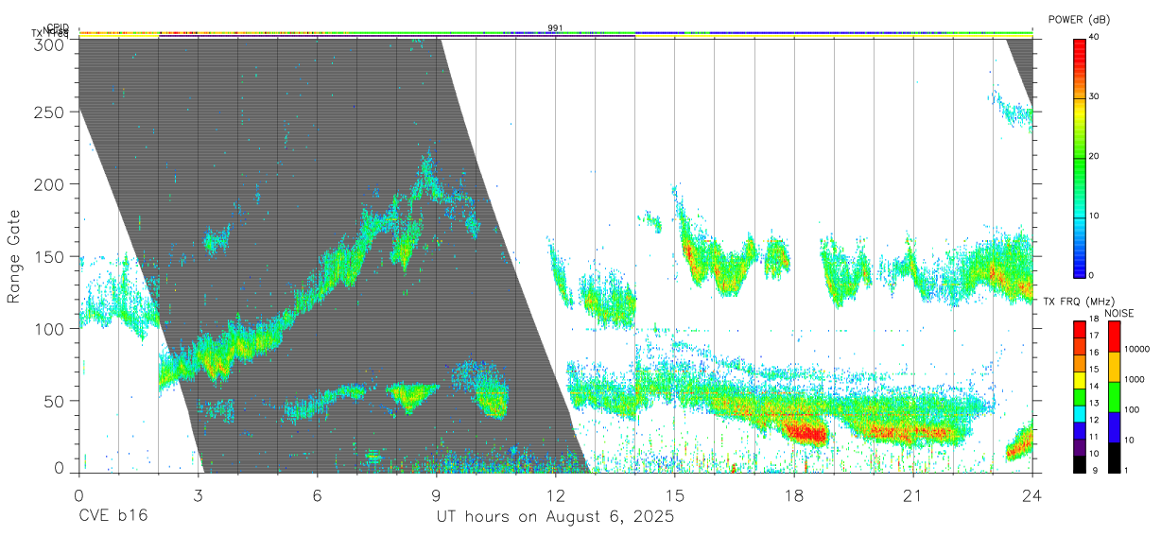The height and width of the screenshot is (536, 1161).
Task: Click the 1000 label on the noise scale
Action: 1135,379
